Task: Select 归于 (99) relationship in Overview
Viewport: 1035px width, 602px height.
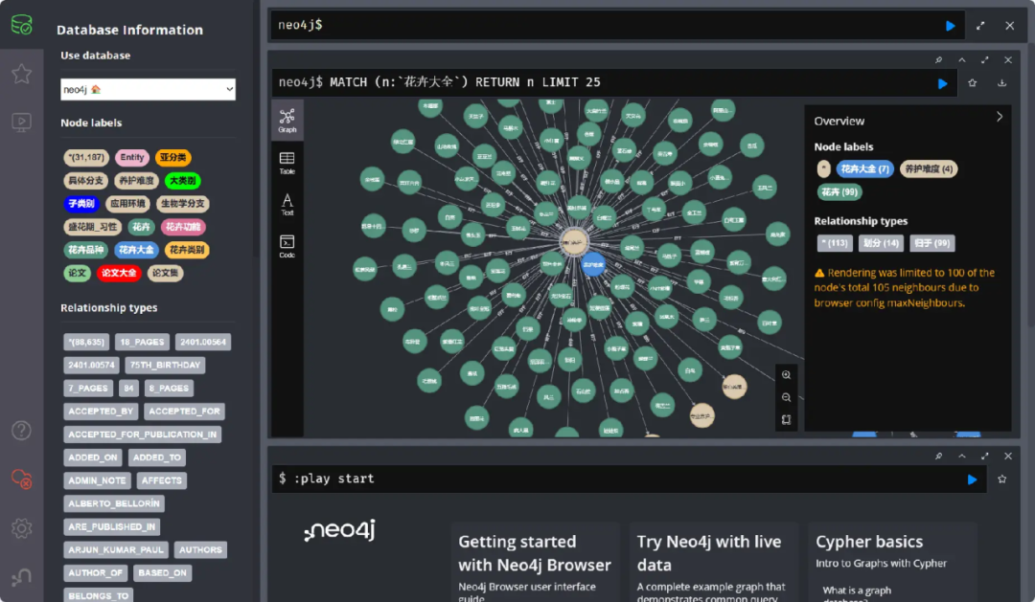Action: pos(932,243)
